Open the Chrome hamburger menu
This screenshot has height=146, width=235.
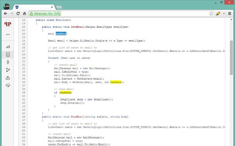click(229, 14)
